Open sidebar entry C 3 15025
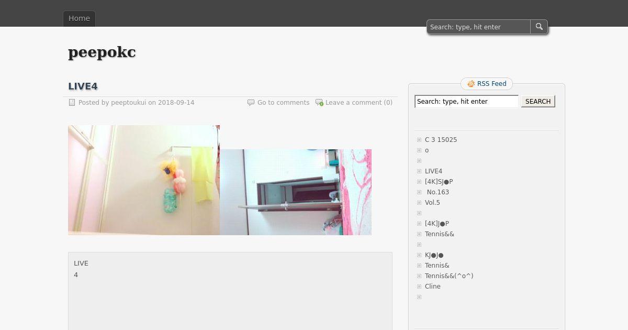 [441, 140]
